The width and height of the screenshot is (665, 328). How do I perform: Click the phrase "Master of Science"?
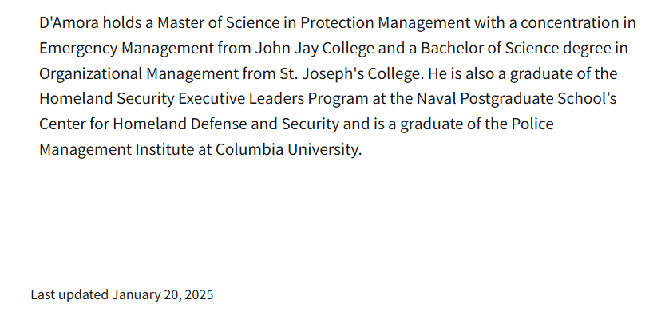(x=217, y=22)
